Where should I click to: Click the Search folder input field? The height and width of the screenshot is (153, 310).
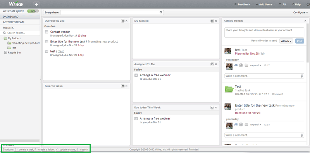[x=20, y=33]
